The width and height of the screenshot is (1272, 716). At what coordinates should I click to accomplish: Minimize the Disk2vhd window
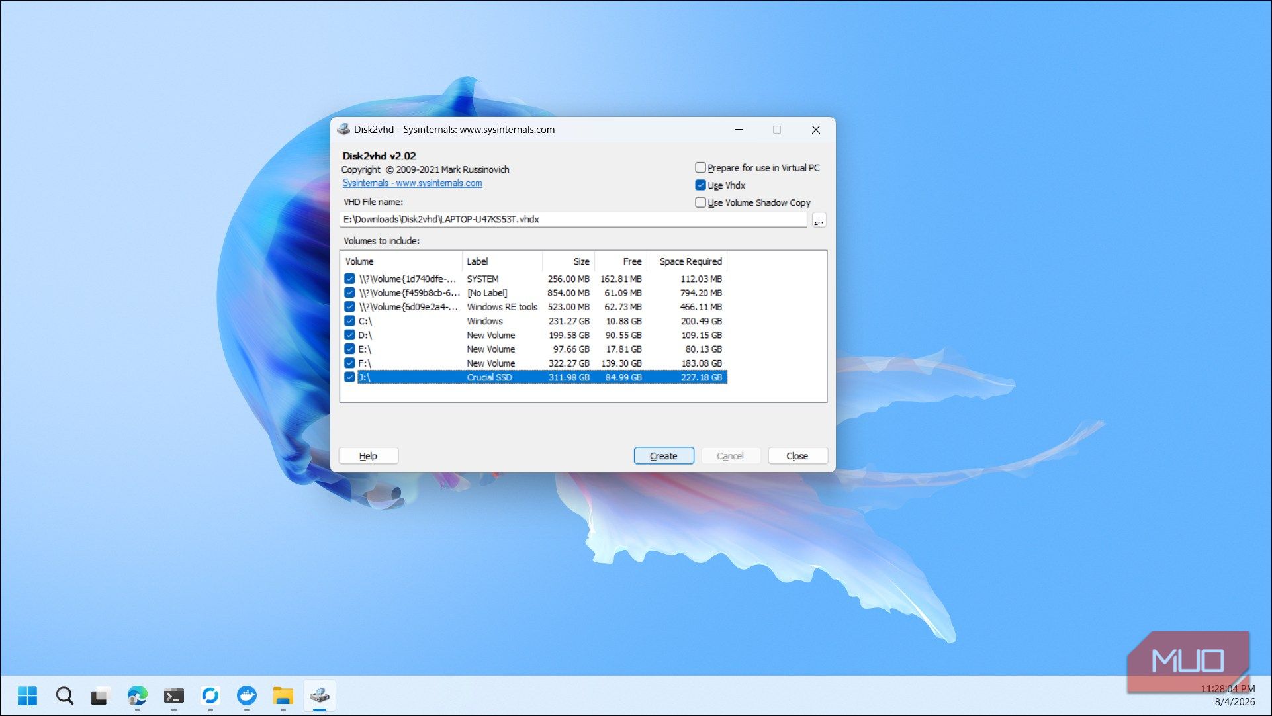coord(739,130)
